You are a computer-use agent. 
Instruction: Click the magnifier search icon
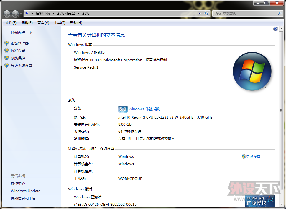coord(280,13)
